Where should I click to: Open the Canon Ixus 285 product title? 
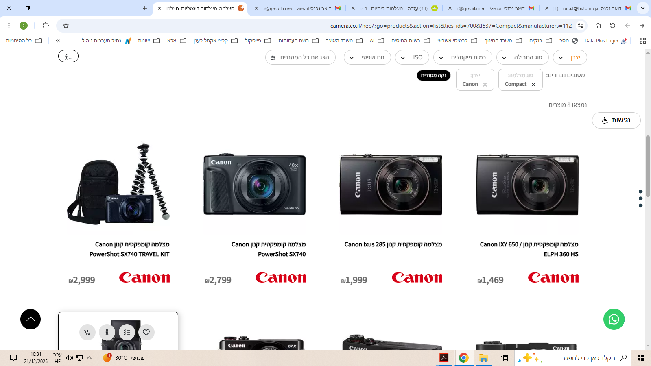[x=393, y=244]
